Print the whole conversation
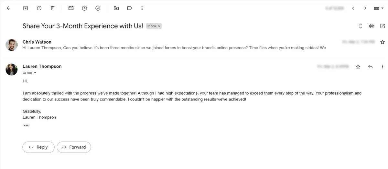 point(372,26)
